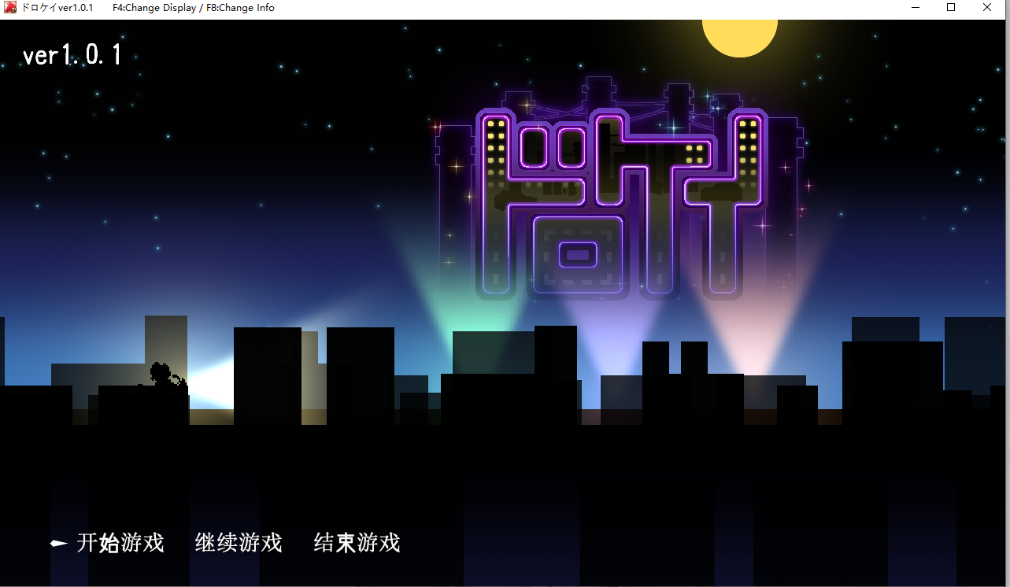This screenshot has height=587, width=1010.
Task: Click the ver1.0.1 version label
Action: pyautogui.click(x=71, y=54)
